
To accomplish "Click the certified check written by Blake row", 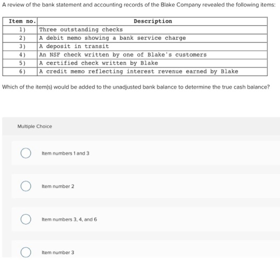I will coord(135,63).
